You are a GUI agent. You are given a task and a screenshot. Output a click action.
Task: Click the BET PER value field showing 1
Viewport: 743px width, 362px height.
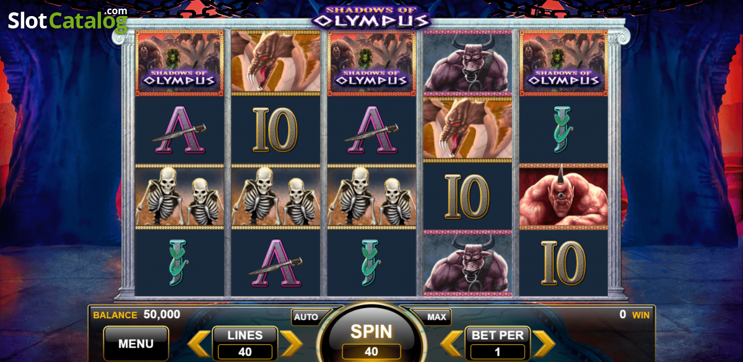[x=498, y=351]
